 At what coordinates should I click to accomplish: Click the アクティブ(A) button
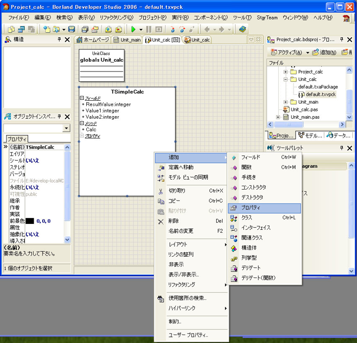pyautogui.click(x=287, y=53)
